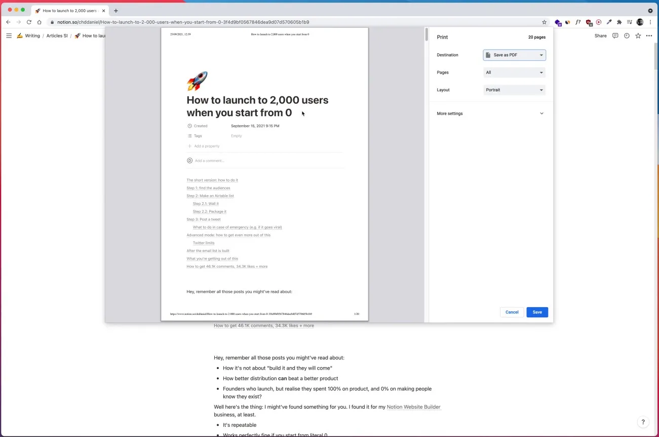Open Chrome's three-dot menu
Viewport: 659px width, 437px height.
click(650, 22)
